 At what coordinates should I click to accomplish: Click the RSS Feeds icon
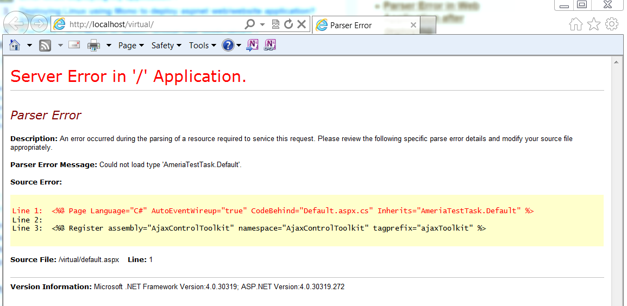pyautogui.click(x=45, y=46)
